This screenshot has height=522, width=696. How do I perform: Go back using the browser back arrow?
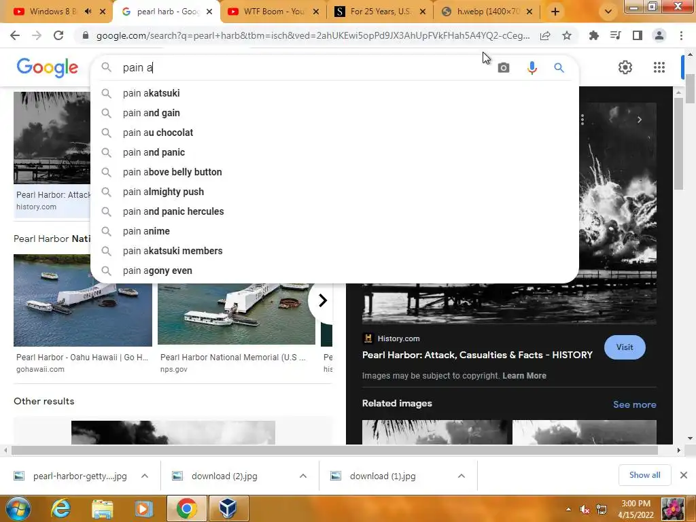(x=15, y=35)
